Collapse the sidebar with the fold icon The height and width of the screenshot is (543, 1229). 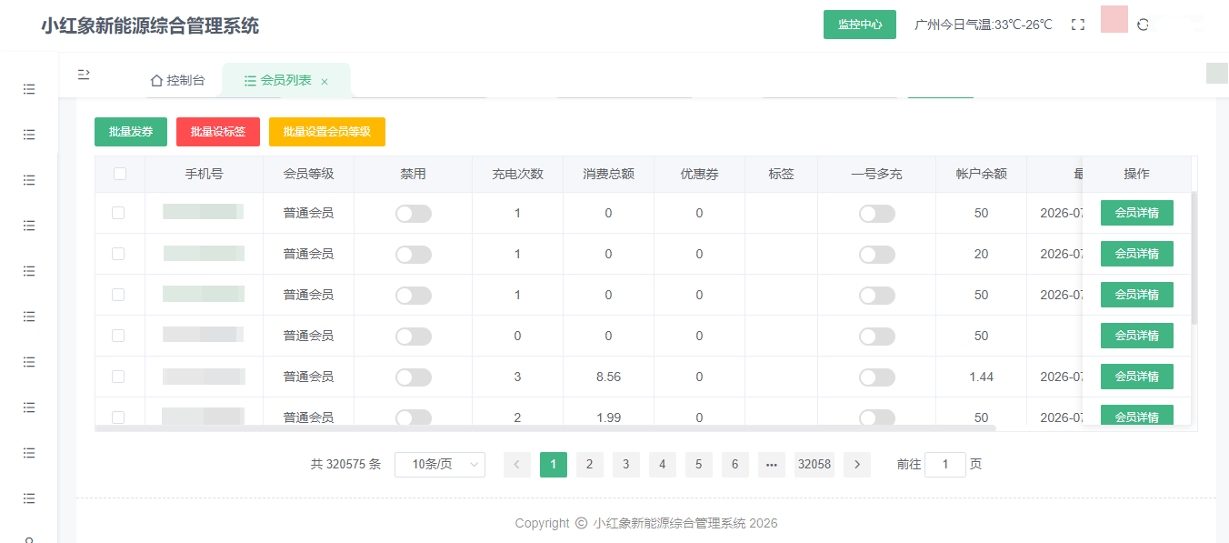pyautogui.click(x=84, y=74)
